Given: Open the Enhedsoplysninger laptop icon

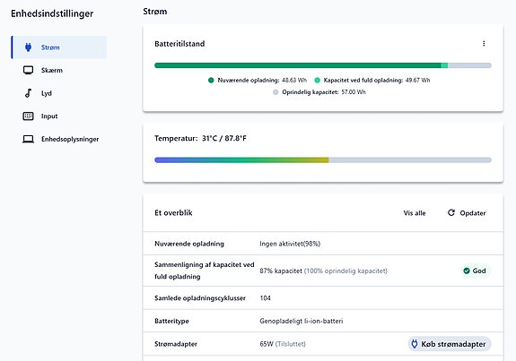Looking at the screenshot, I should click(x=29, y=139).
